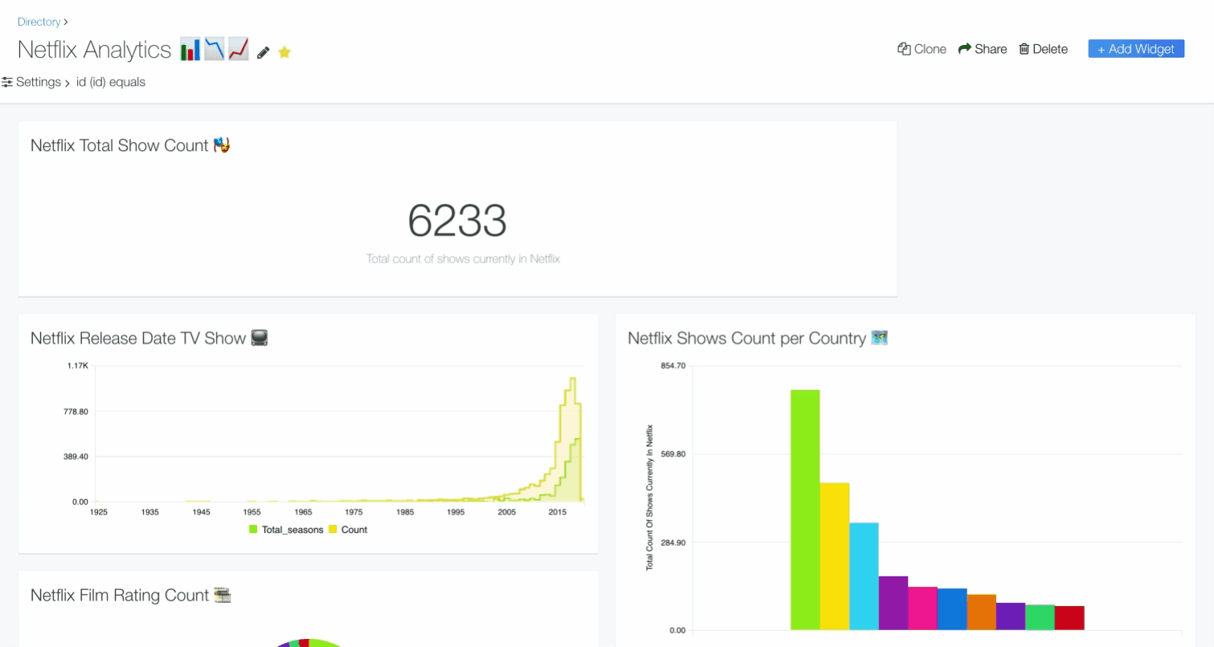Click the Delete trash icon

(1024, 49)
